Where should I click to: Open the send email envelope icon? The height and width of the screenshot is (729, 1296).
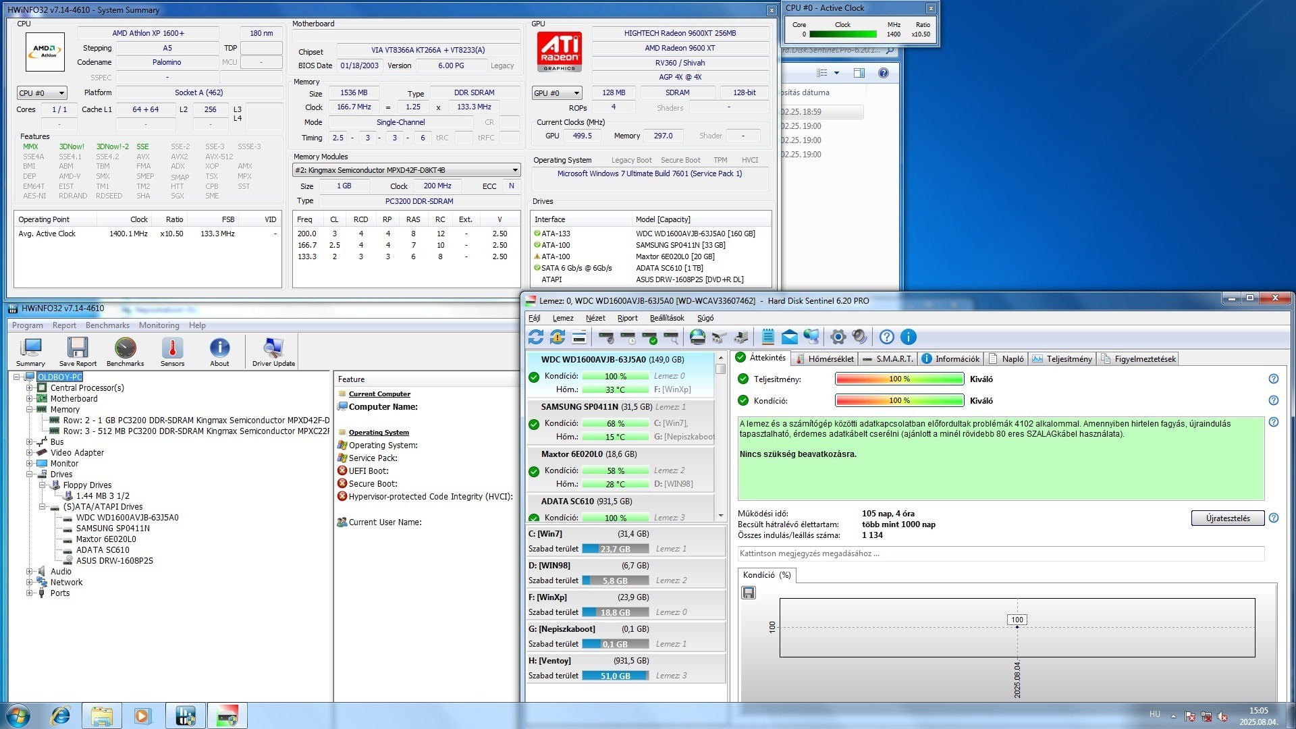(x=789, y=337)
